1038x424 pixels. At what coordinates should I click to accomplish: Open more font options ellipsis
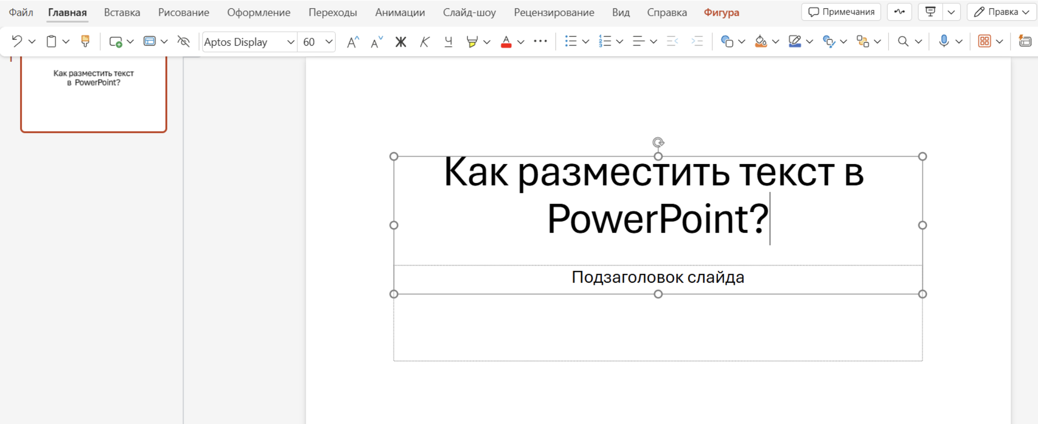coord(540,41)
